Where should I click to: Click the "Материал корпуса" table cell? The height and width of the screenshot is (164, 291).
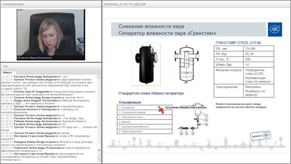click(x=229, y=76)
